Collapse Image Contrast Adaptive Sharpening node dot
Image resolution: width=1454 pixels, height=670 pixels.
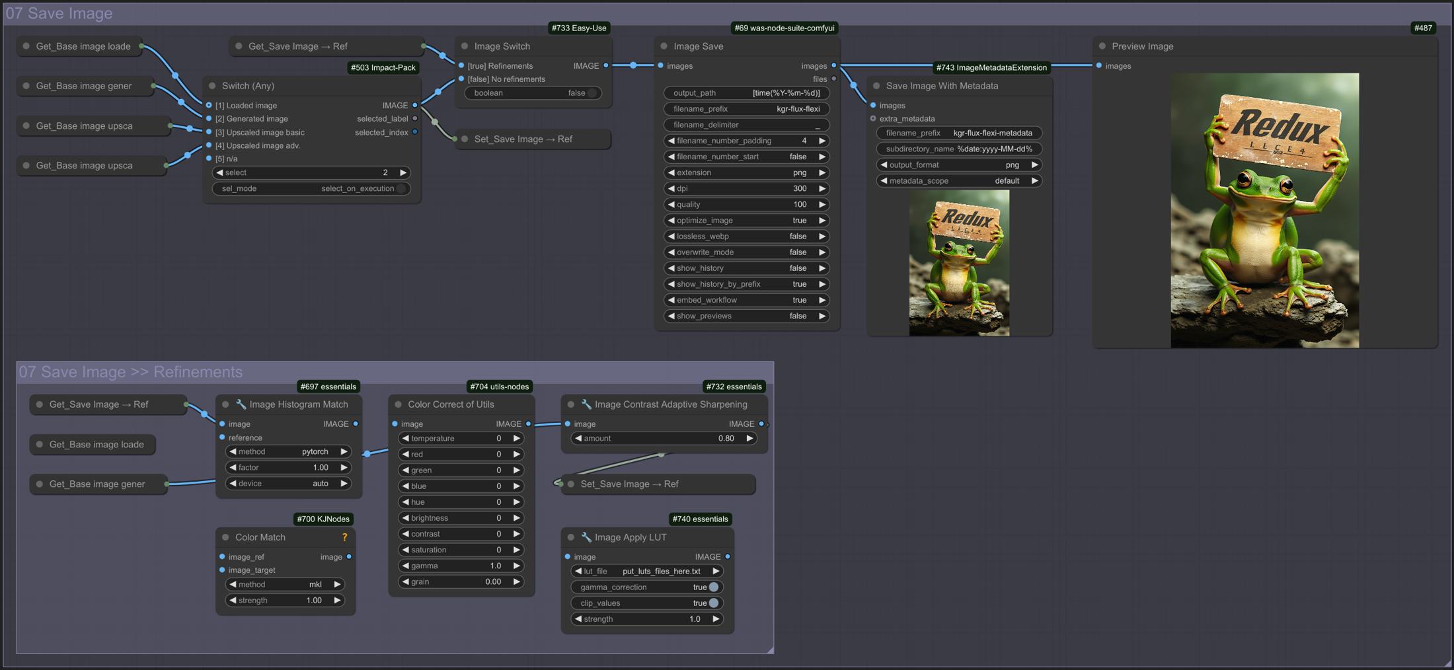pos(571,404)
